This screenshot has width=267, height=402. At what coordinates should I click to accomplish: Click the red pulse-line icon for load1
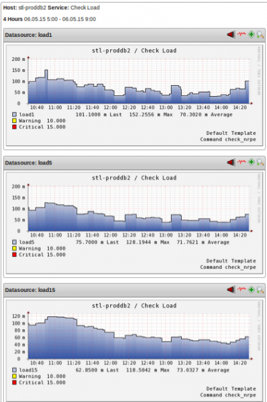[x=242, y=34]
